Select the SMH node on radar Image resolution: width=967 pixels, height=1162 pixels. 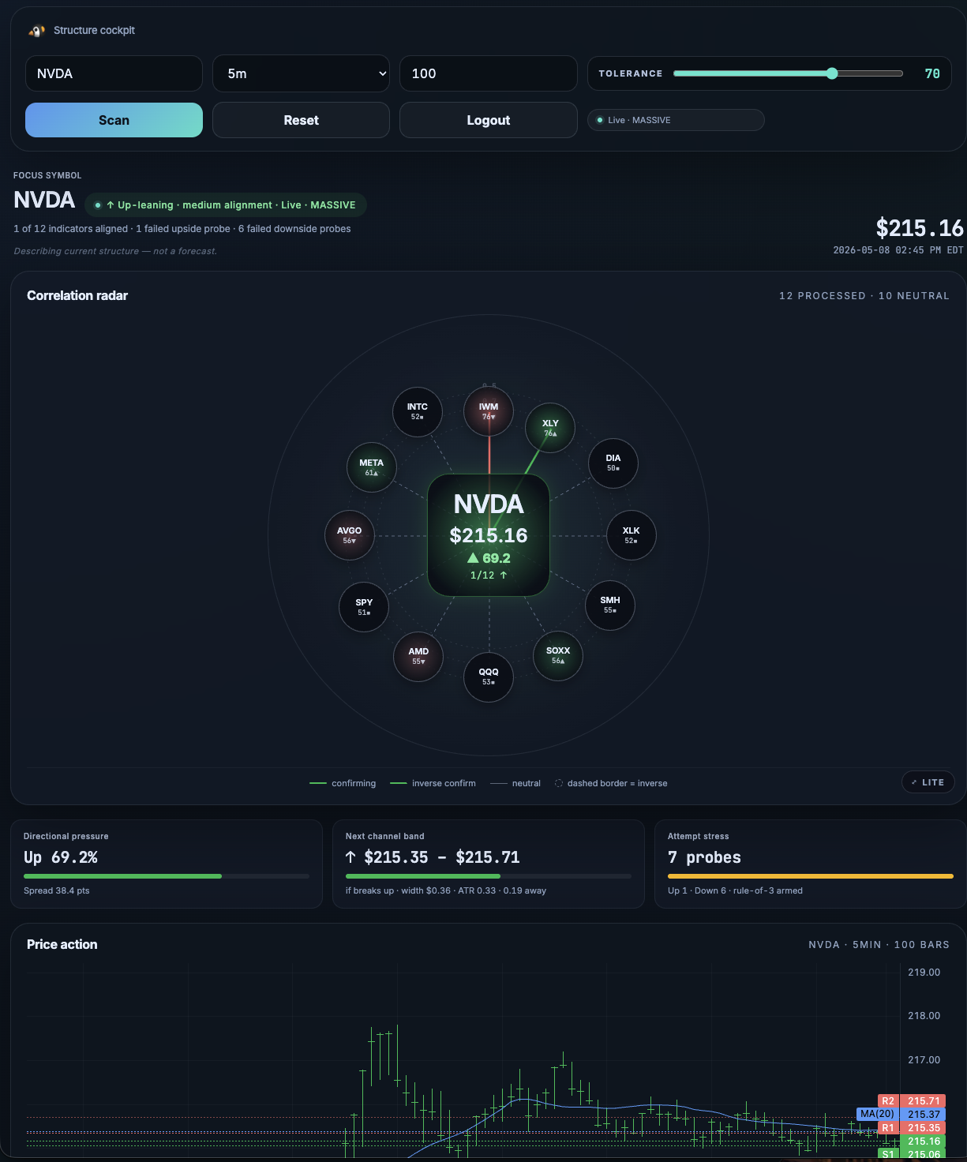[610, 605]
